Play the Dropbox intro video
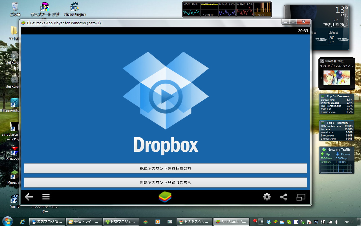Image resolution: width=361 pixels, height=226 pixels. pos(166,96)
